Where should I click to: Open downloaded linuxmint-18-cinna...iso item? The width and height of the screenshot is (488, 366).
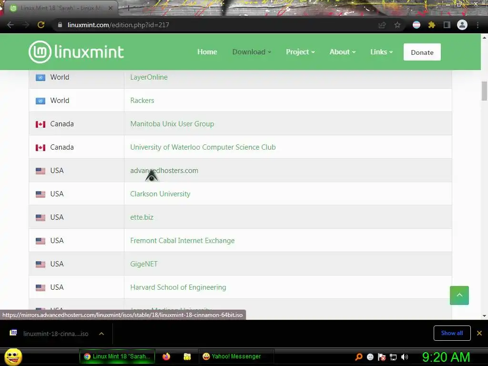56,334
